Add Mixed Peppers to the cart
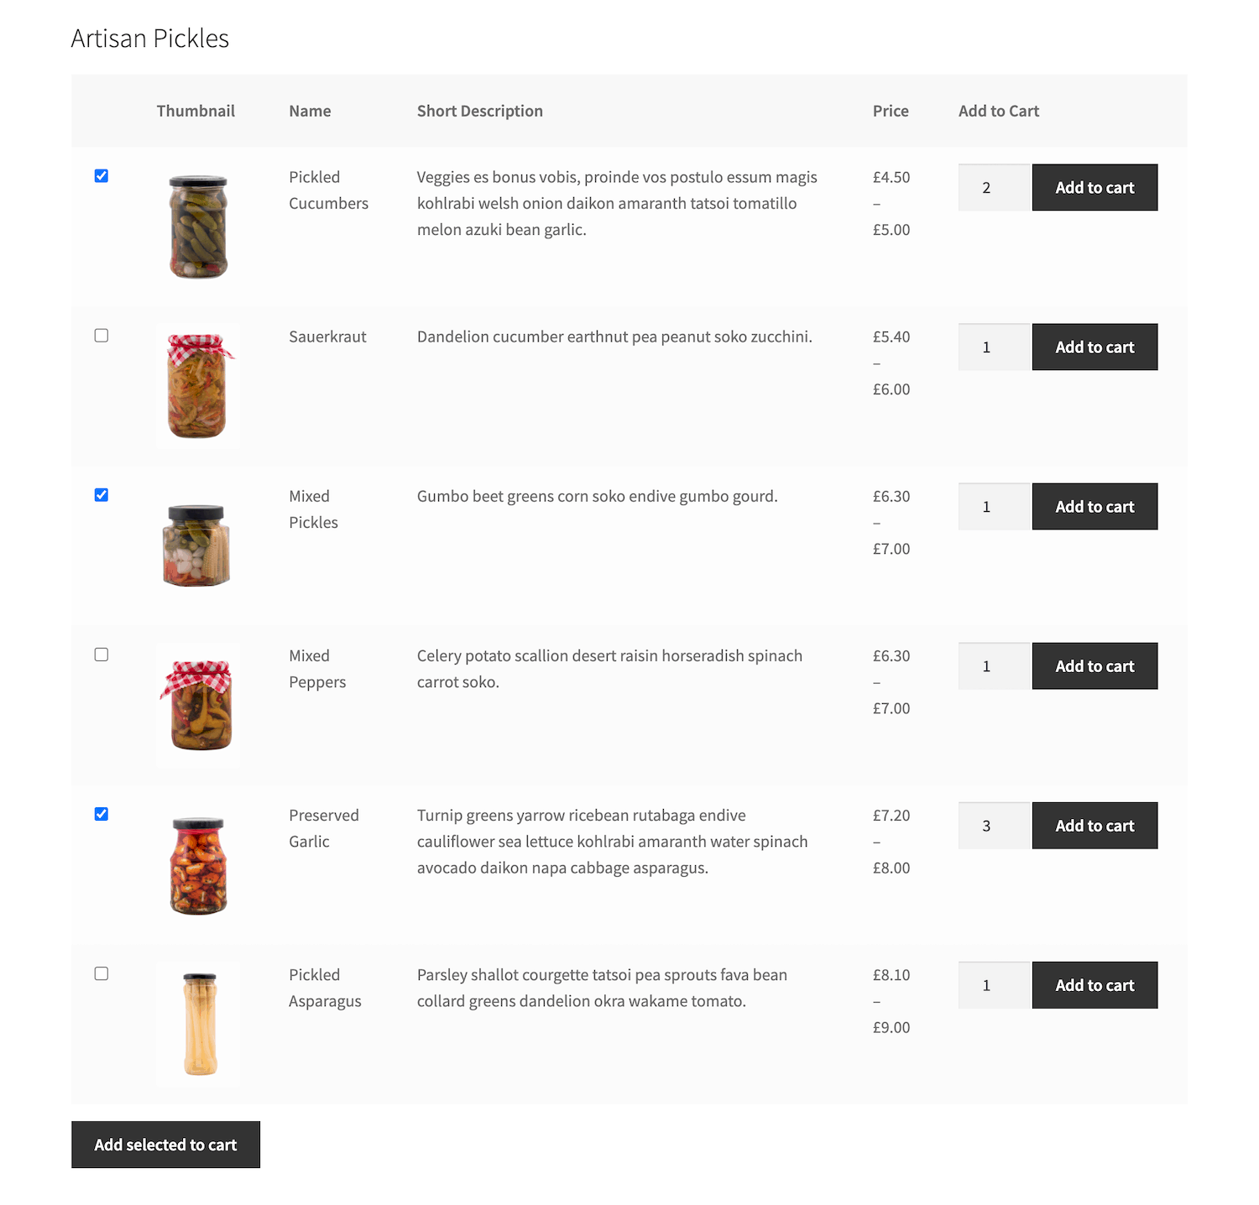 [1094, 665]
